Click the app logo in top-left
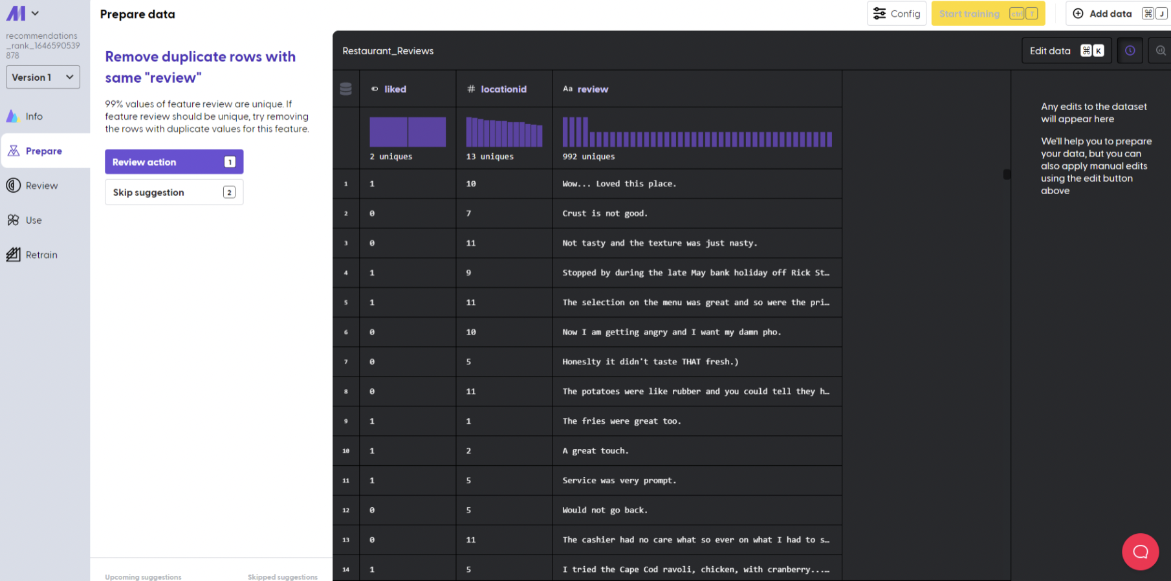1171x581 pixels. pos(16,13)
